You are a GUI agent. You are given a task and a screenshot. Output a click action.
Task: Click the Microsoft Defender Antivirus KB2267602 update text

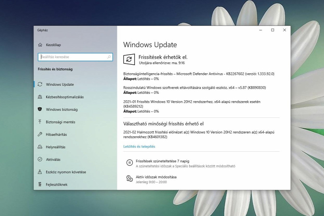(199, 74)
